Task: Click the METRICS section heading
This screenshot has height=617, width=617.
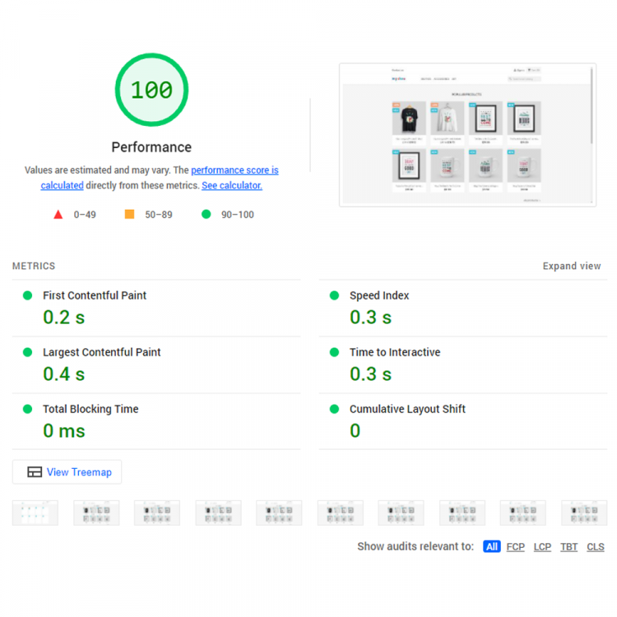Action: coord(34,266)
